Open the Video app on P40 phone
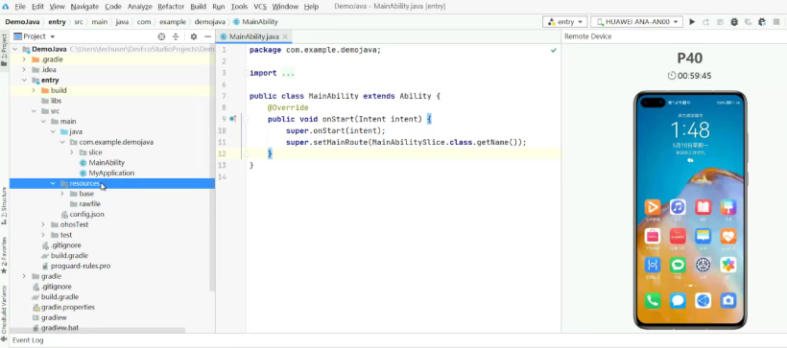This screenshot has width=787, height=348. coord(653,207)
